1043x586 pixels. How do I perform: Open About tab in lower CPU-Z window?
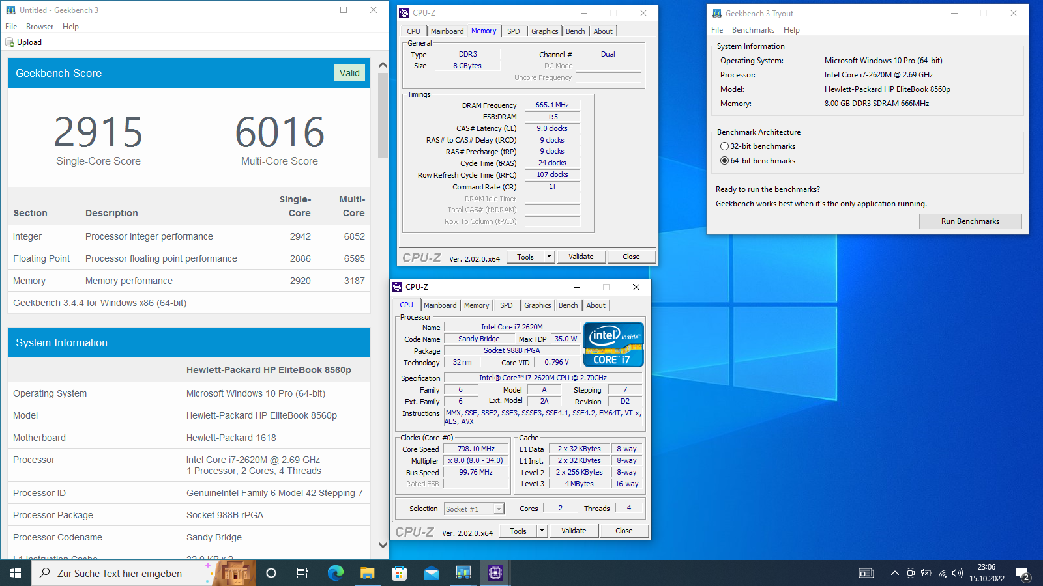tap(596, 305)
